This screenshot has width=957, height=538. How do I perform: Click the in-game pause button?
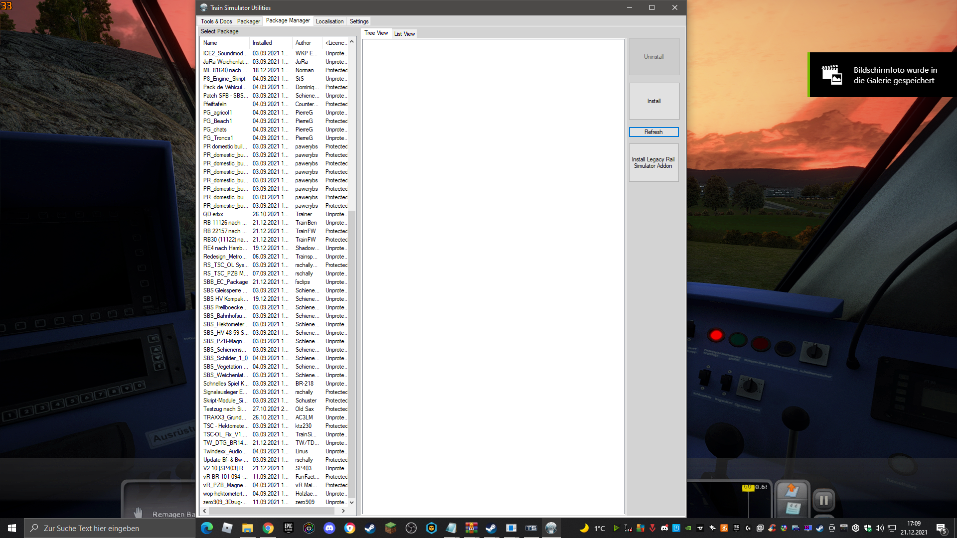click(x=823, y=500)
